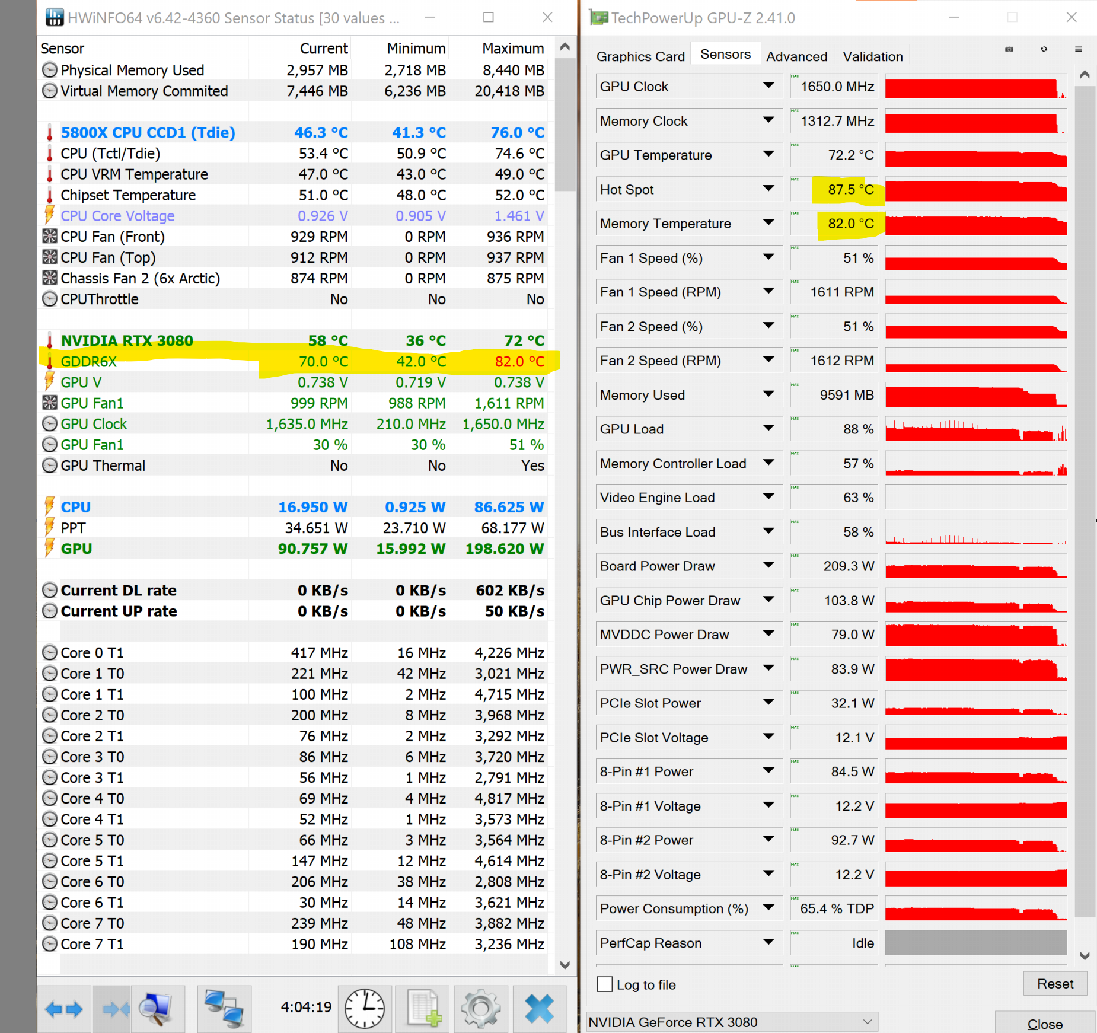Select the GPU Thermal throttle row
Viewport: 1097px width, 1033px height.
293,466
